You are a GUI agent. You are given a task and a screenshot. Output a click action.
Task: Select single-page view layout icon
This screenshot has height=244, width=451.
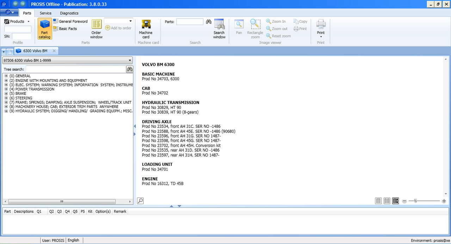coord(378,201)
